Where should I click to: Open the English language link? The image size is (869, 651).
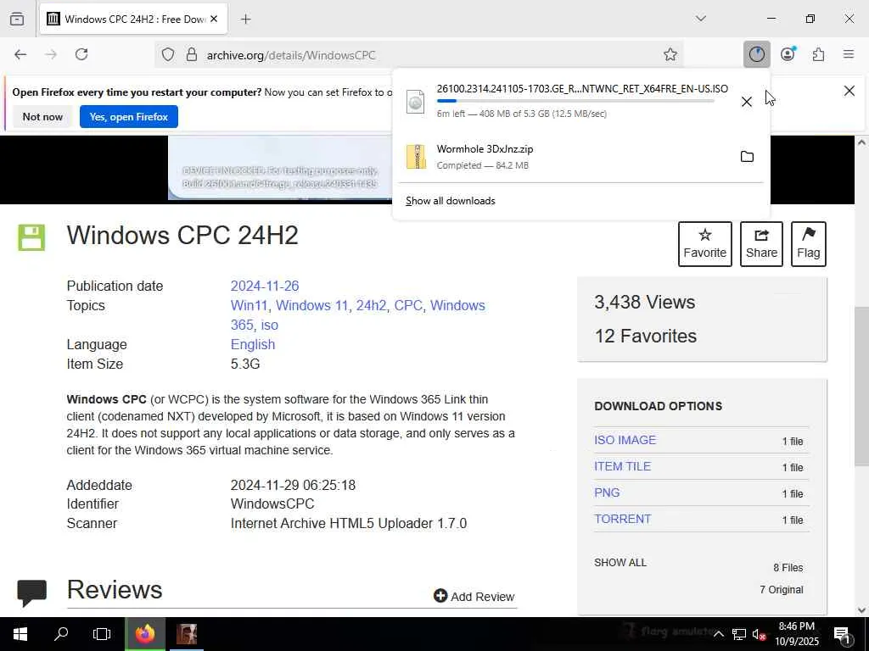coord(253,344)
